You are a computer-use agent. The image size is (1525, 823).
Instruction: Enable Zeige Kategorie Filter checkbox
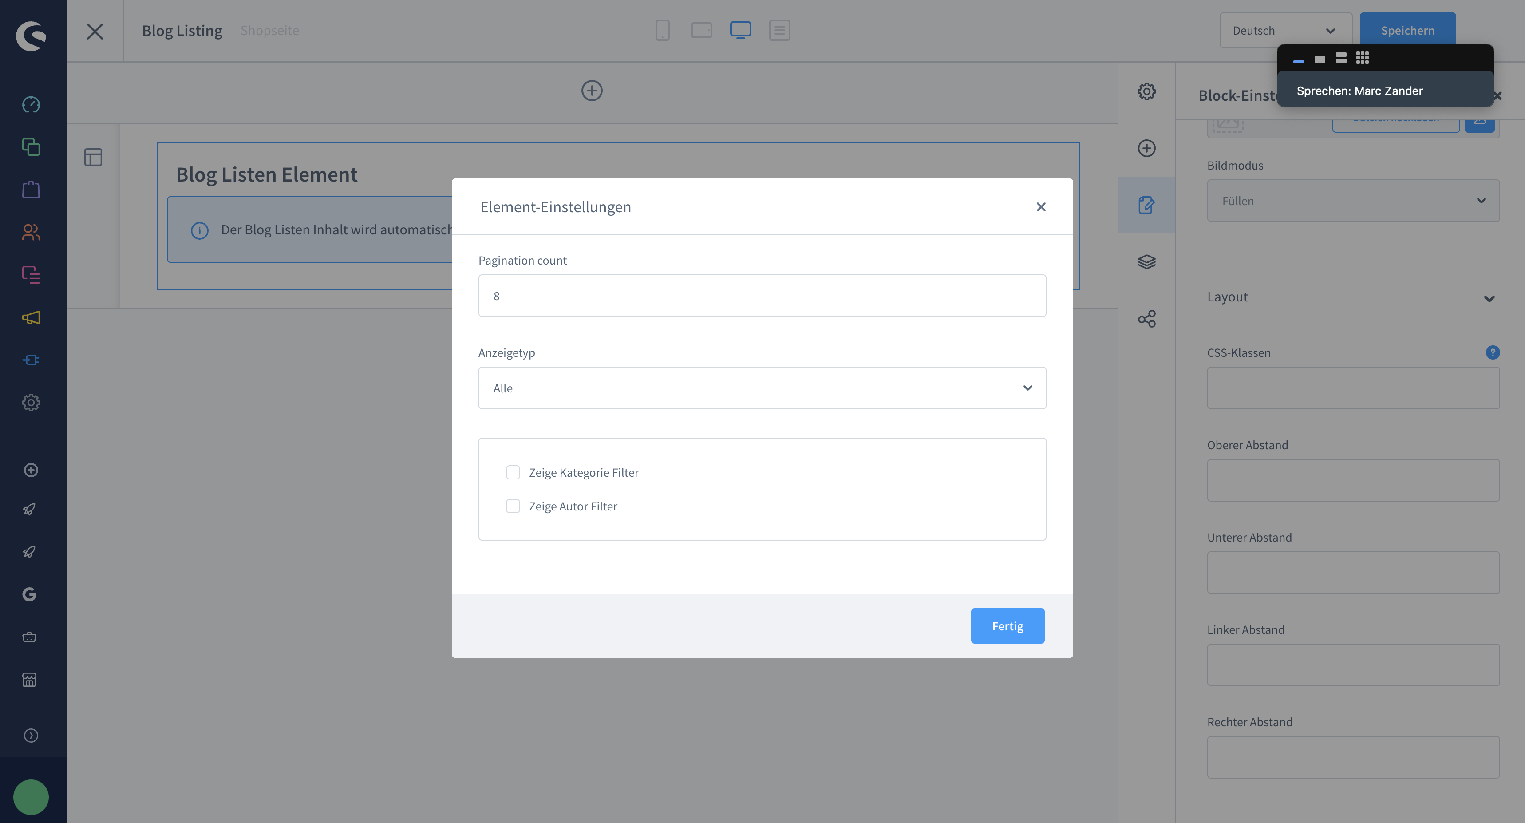coord(513,472)
